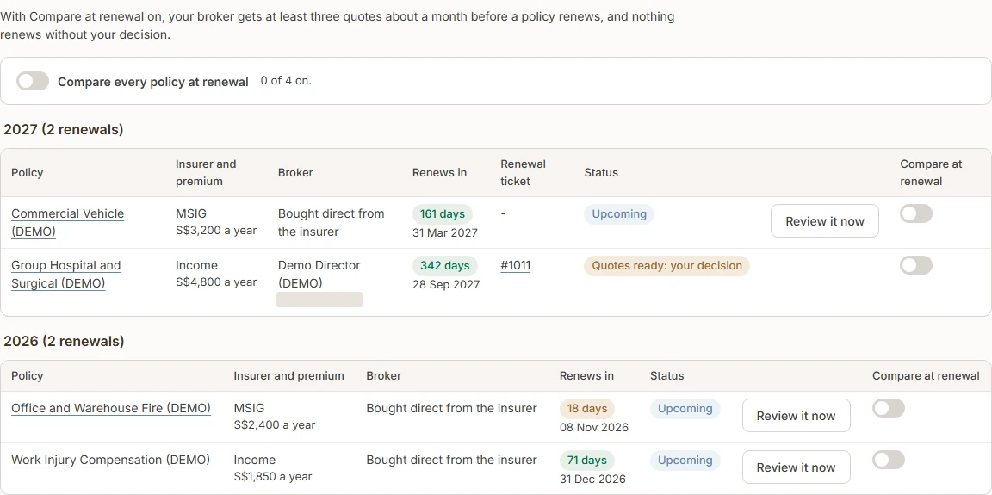The image size is (992, 495).
Task: Click the S$4,800 a year premium
Action: tap(216, 282)
